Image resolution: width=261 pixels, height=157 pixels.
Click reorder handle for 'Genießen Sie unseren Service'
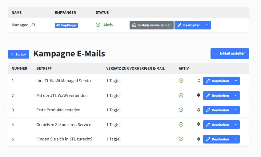[x=199, y=124]
